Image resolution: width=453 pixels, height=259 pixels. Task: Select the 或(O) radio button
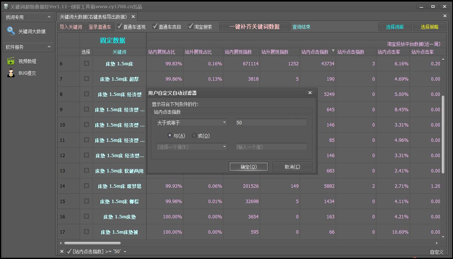pyautogui.click(x=194, y=135)
